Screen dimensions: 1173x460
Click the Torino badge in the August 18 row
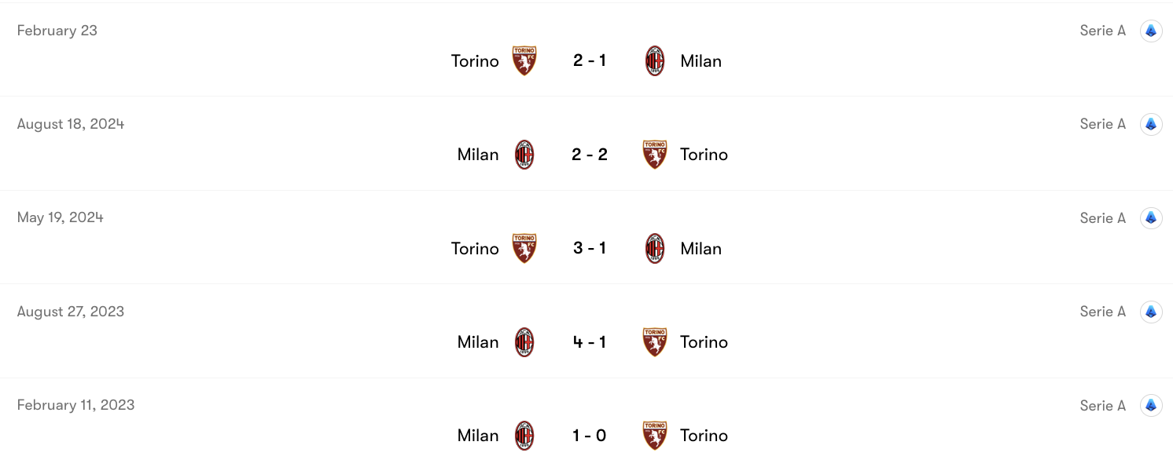click(x=654, y=154)
